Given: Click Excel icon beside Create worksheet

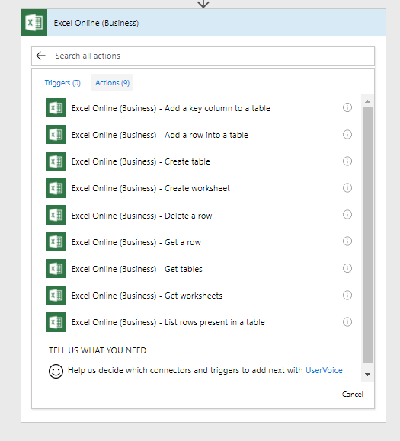Looking at the screenshot, I should pyautogui.click(x=56, y=188).
